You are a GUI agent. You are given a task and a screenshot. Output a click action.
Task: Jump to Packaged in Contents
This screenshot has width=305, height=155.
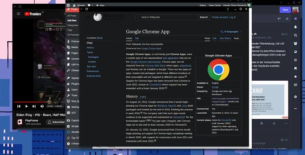pos(93,57)
